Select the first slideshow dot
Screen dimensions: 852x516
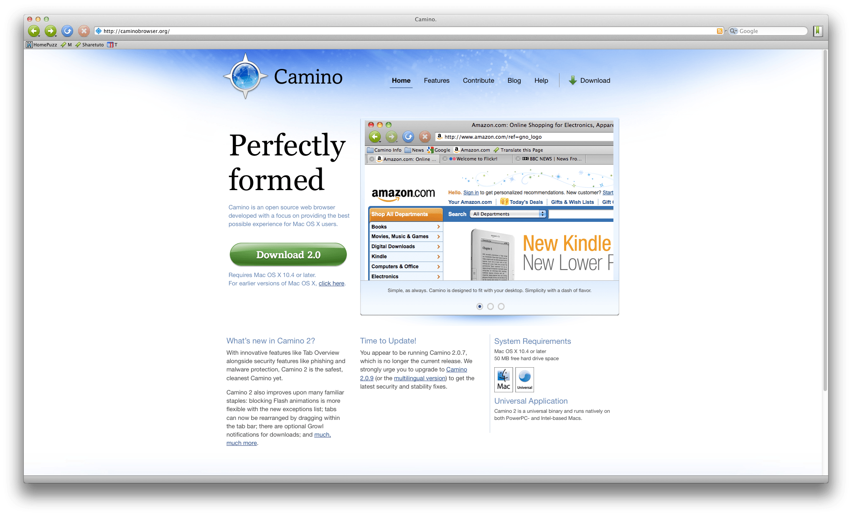click(x=480, y=306)
